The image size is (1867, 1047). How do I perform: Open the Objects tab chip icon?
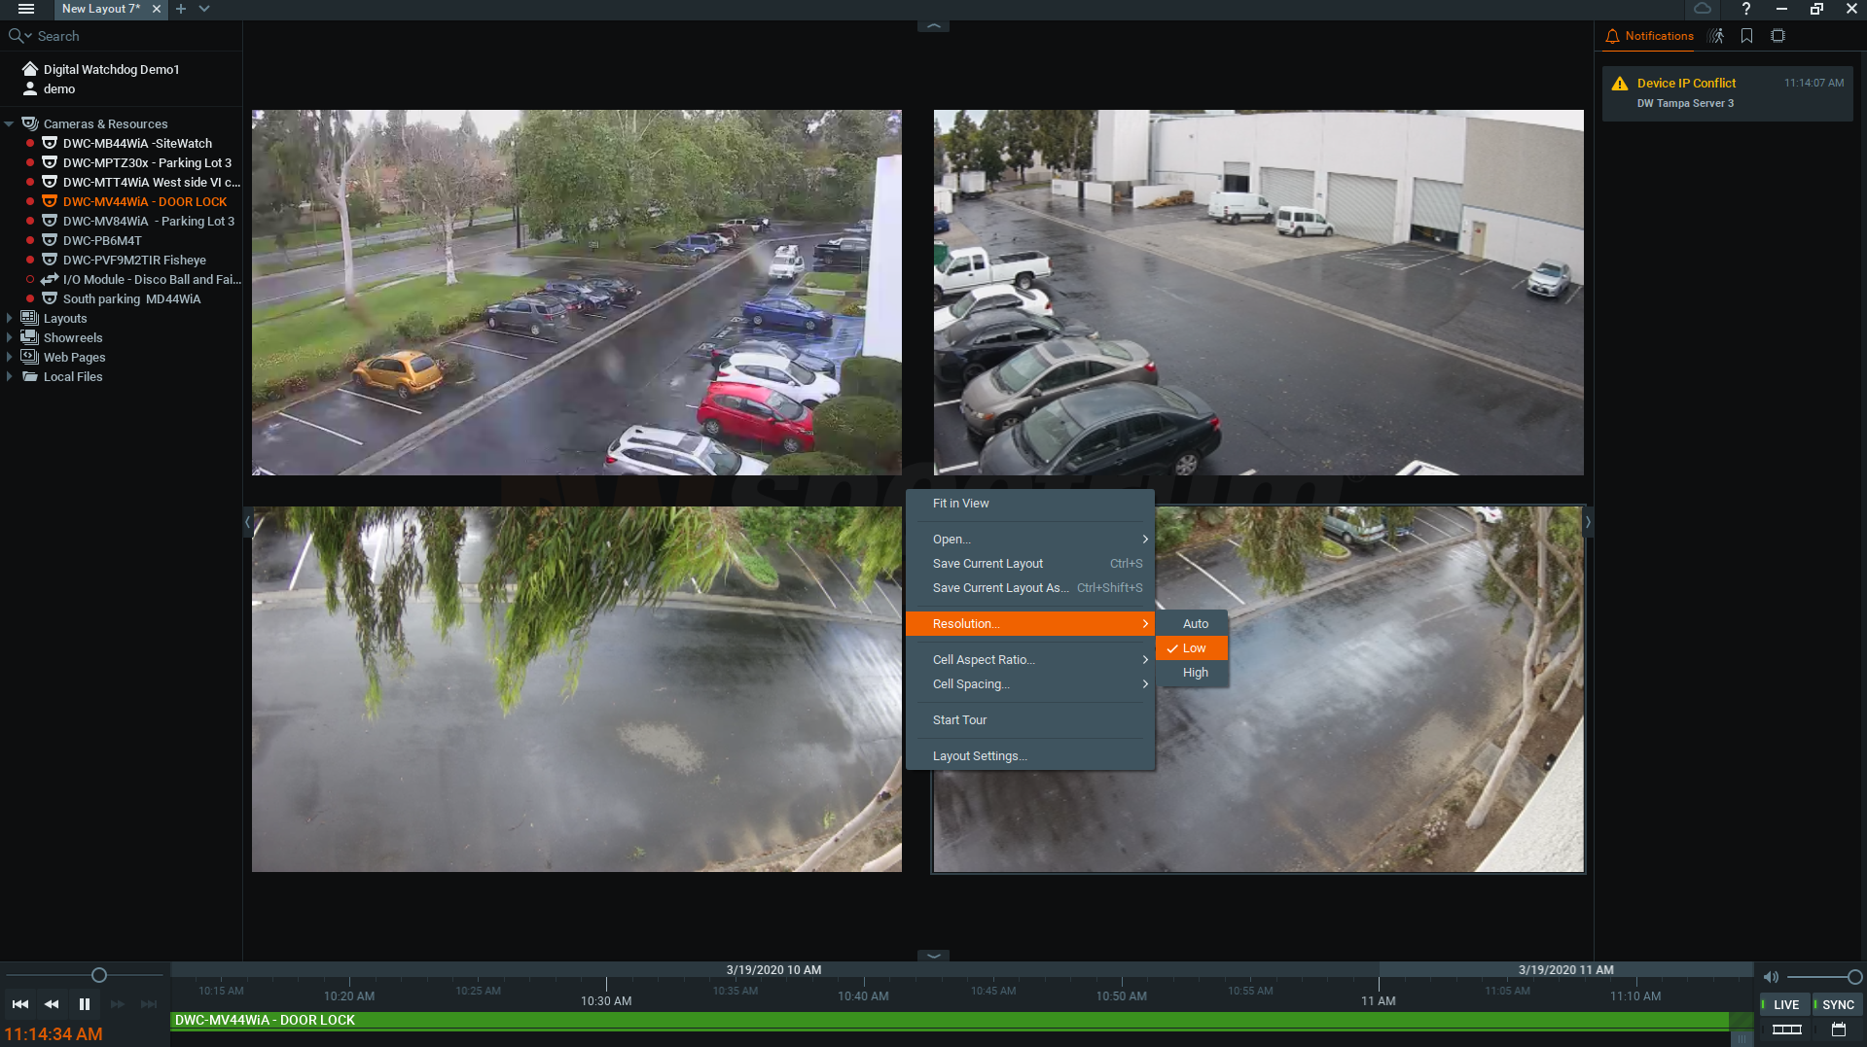click(x=1777, y=36)
